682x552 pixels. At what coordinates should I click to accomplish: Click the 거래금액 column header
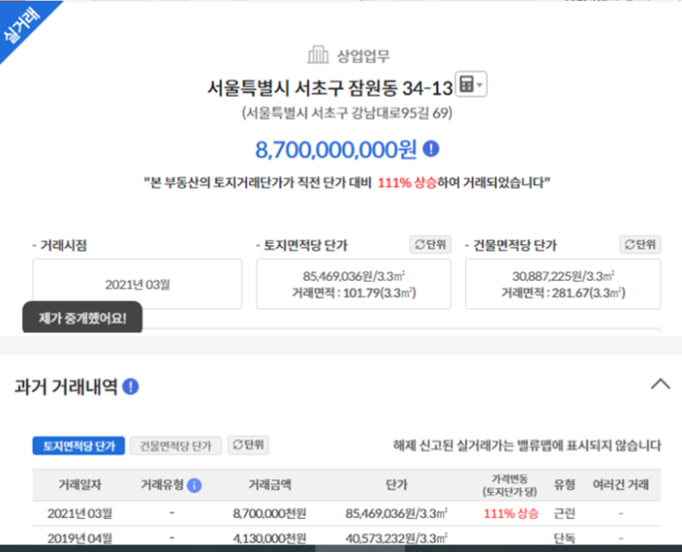[270, 485]
